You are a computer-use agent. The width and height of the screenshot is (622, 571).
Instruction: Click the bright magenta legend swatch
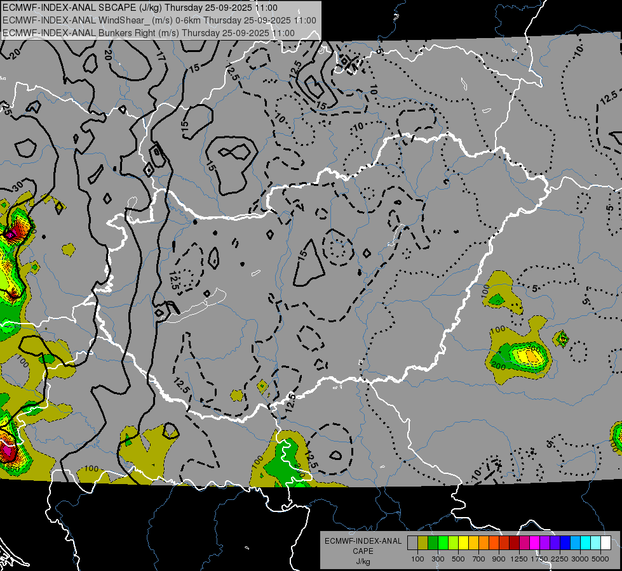click(x=535, y=542)
